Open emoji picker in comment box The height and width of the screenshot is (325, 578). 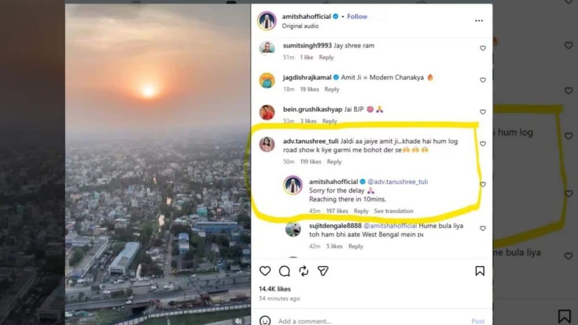coord(265,321)
